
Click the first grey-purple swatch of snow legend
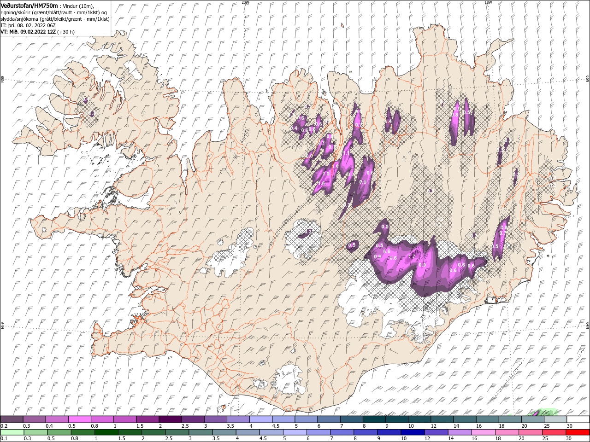point(12,419)
